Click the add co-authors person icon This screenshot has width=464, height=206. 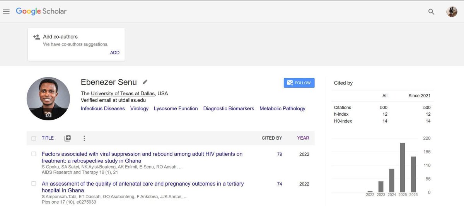[x=37, y=37]
